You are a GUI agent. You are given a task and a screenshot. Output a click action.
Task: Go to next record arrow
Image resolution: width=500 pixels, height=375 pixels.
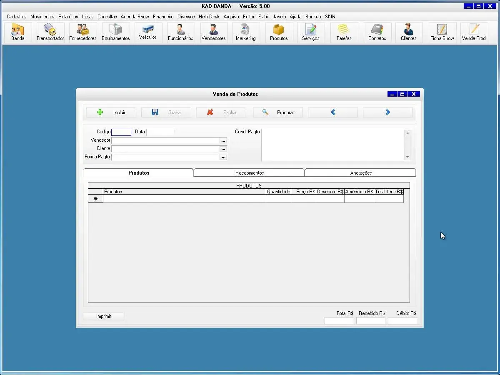[387, 112]
